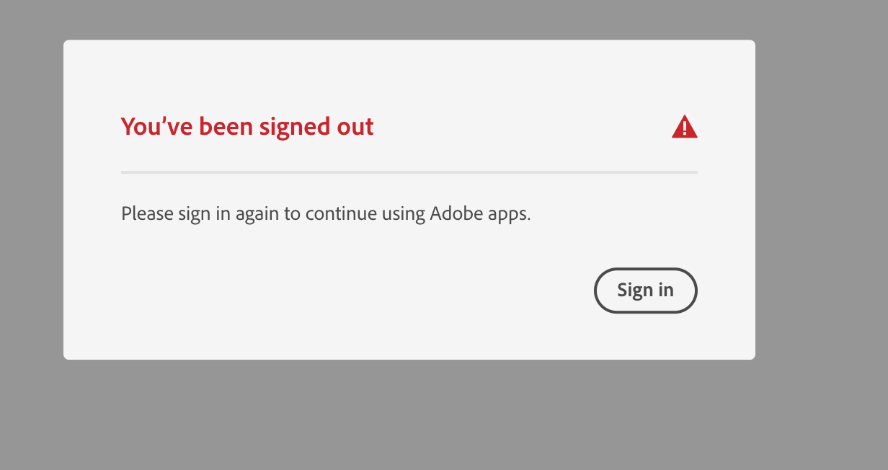
Task: Click the "Please sign in again" message text
Action: (x=326, y=214)
